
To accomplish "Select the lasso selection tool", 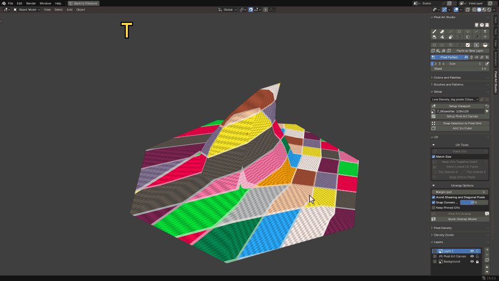I will pos(451,45).
